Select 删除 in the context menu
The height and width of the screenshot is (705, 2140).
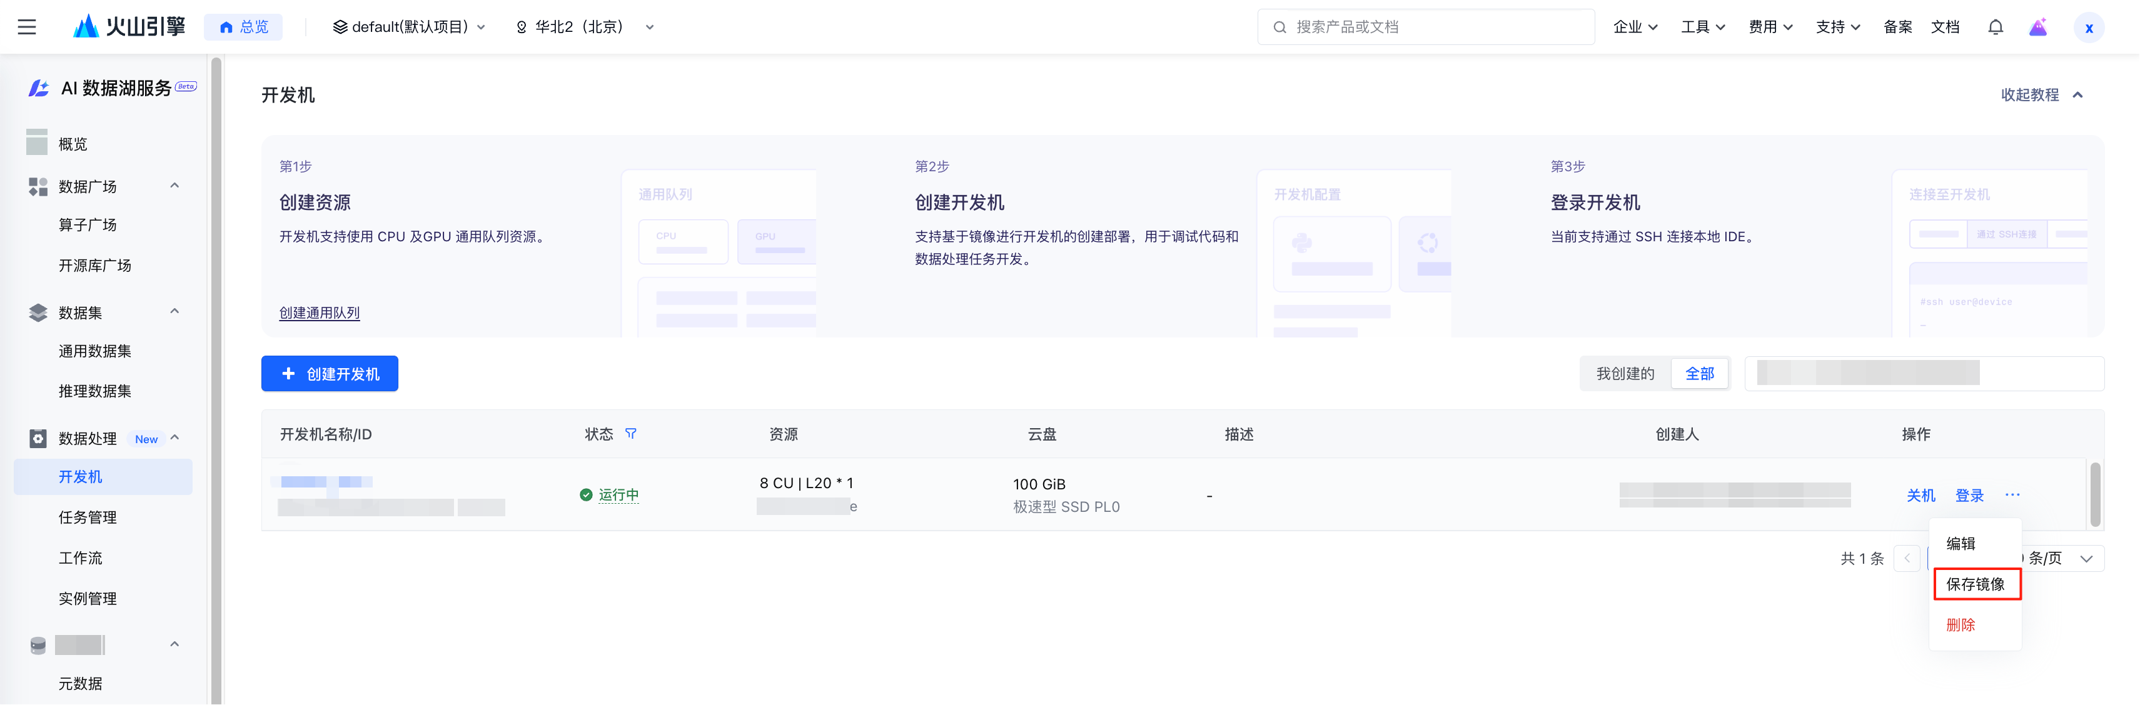(1960, 624)
